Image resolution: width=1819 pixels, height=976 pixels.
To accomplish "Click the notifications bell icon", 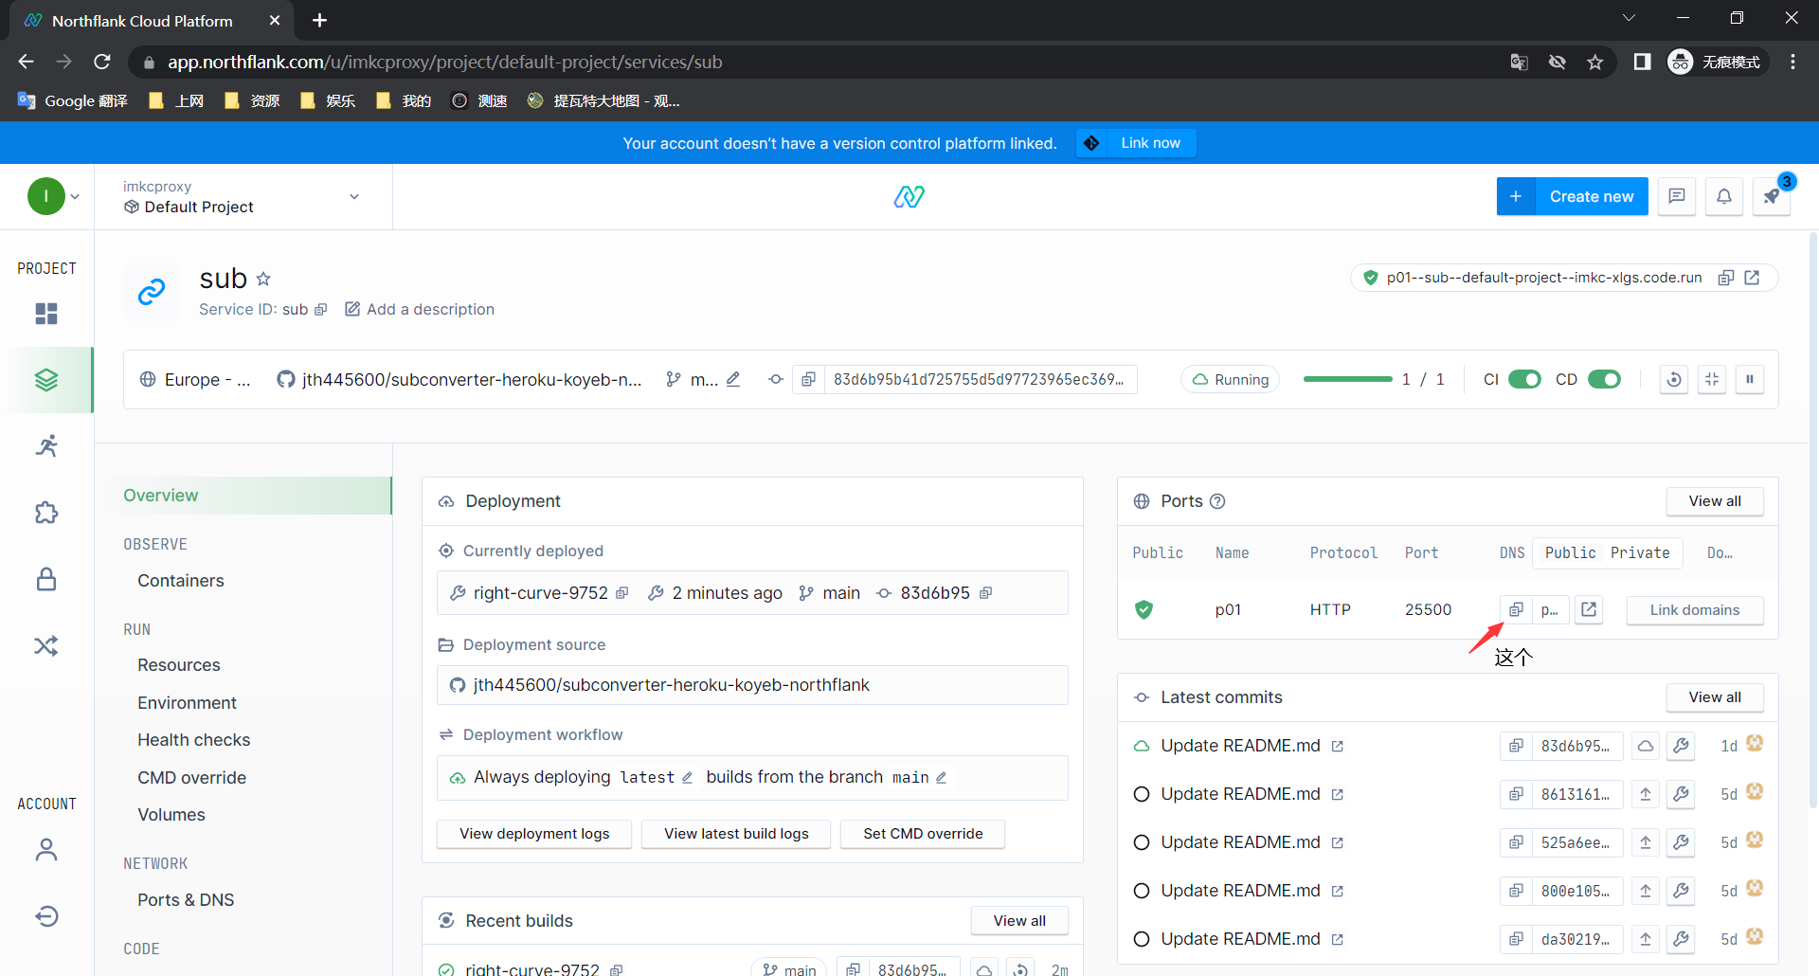I will [x=1723, y=196].
